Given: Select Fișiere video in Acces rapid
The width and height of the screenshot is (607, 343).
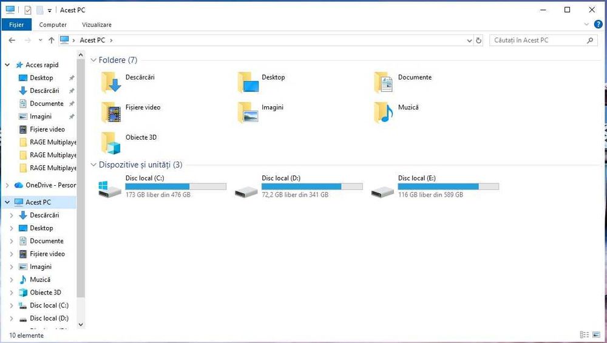Looking at the screenshot, I should [47, 129].
